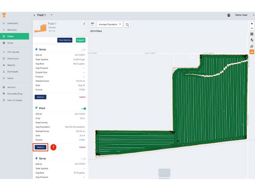This screenshot has height=191, width=255.
Task: Click the weather overlay icon
Action: (x=252, y=46)
